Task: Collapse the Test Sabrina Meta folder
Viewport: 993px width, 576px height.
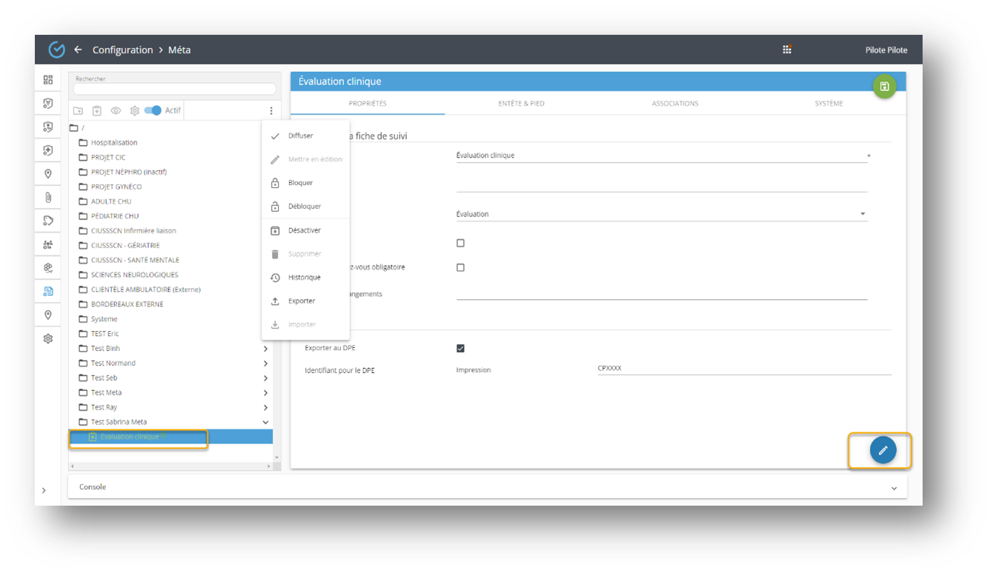Action: click(x=265, y=422)
